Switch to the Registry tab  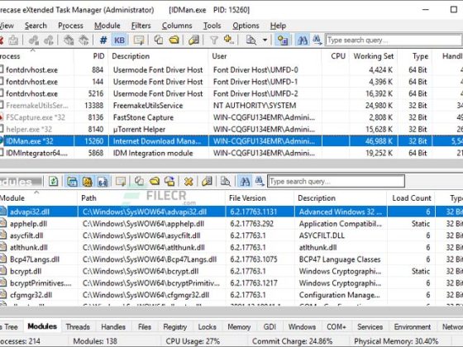[174, 327]
